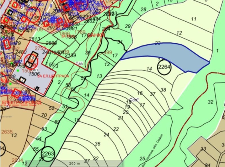Select parcel number 11
The image size is (225, 167).
point(194,19)
